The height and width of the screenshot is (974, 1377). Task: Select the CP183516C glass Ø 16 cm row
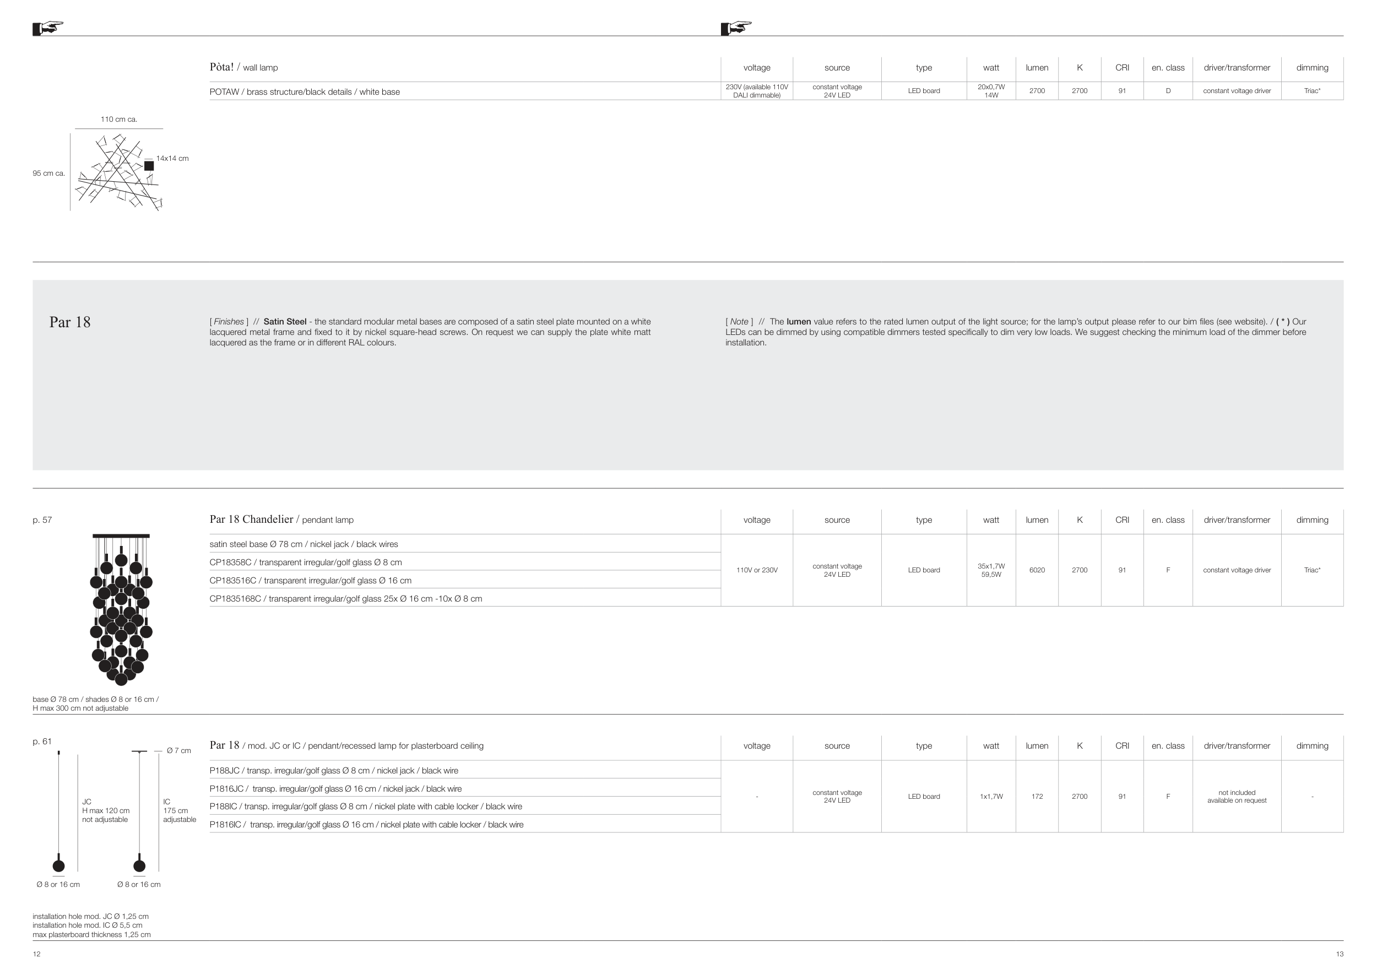coord(310,581)
